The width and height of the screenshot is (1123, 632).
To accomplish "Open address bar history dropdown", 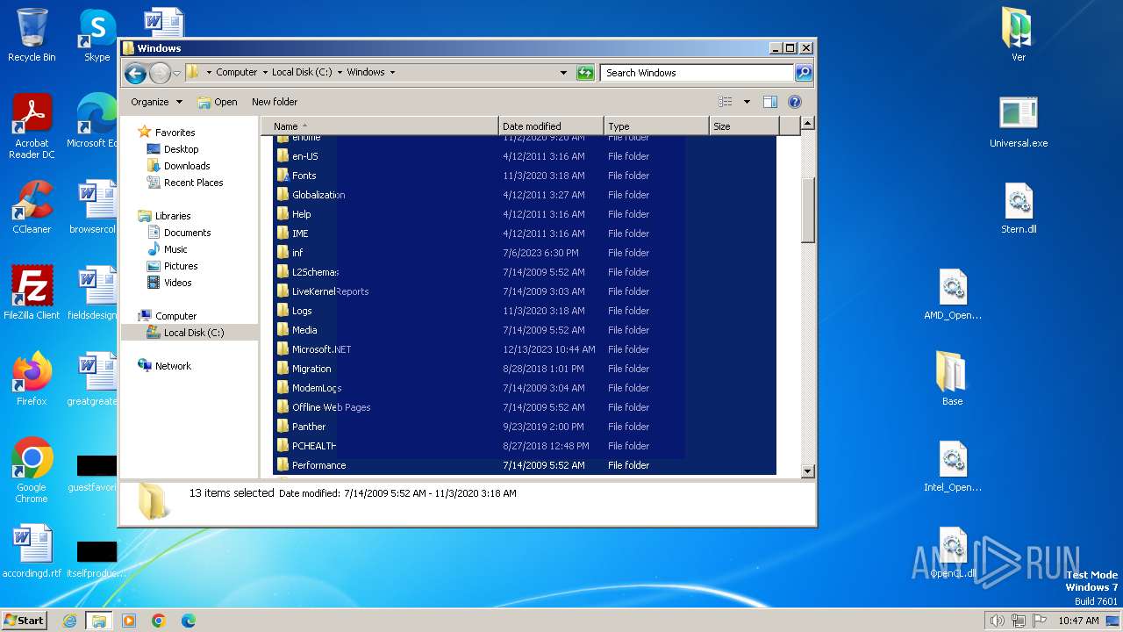I will (x=563, y=73).
